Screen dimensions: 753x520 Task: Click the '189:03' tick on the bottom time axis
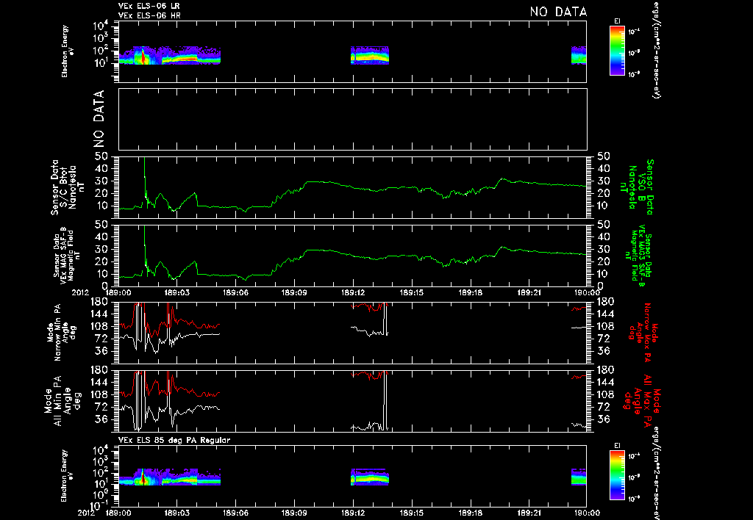176,513
